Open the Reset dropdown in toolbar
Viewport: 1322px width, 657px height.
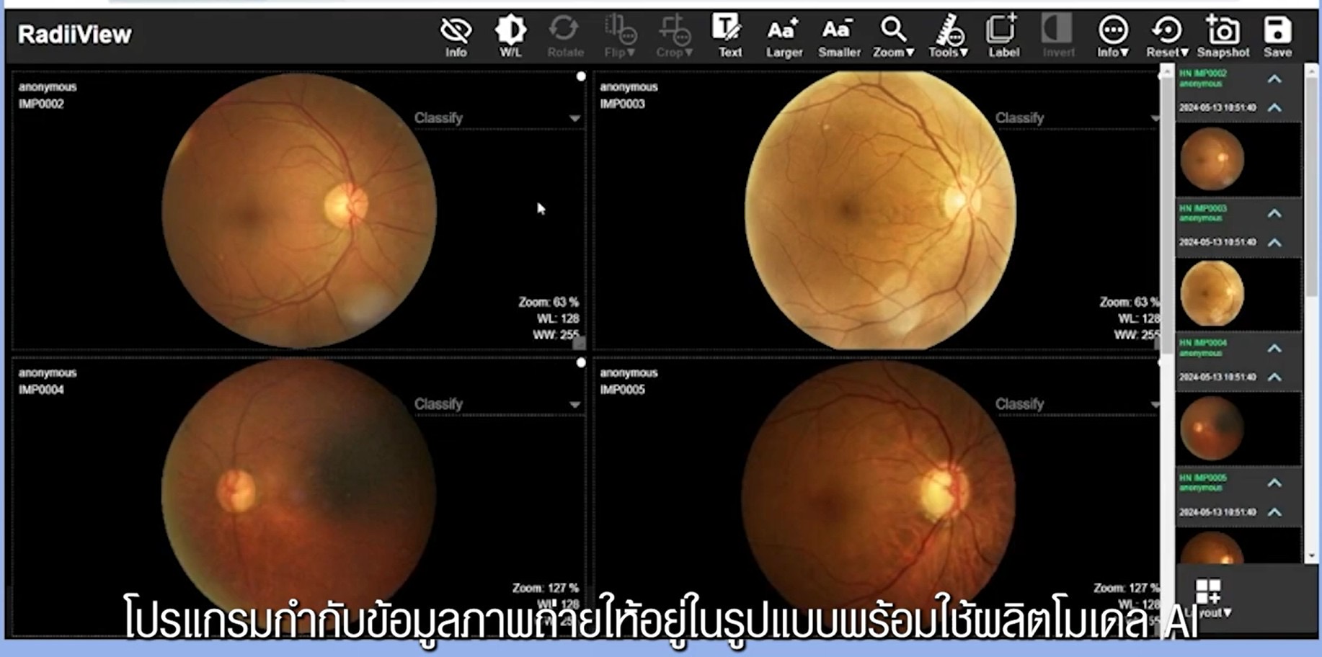pos(1167,36)
